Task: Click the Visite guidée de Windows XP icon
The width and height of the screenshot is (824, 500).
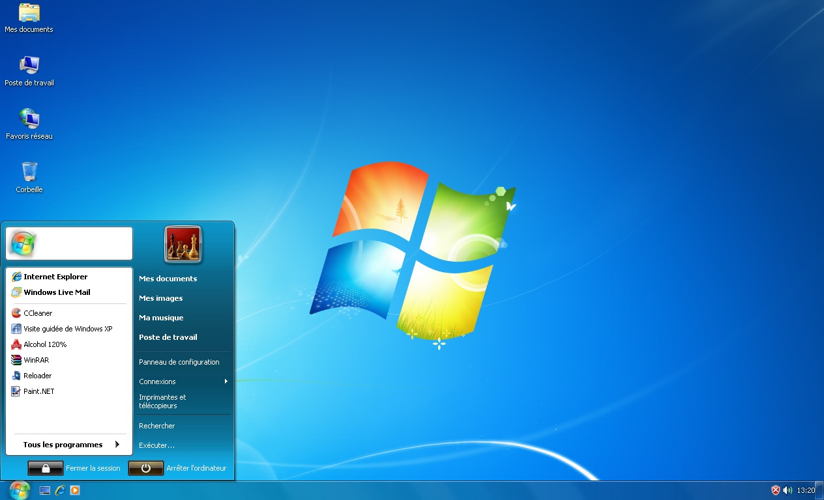Action: click(x=16, y=329)
